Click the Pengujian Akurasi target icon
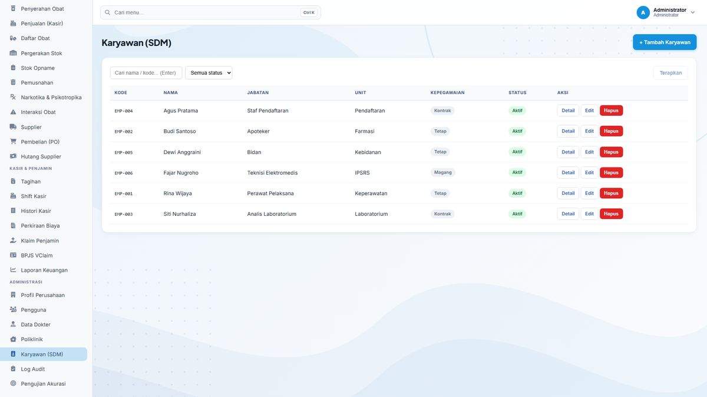The width and height of the screenshot is (707, 397). point(13,383)
